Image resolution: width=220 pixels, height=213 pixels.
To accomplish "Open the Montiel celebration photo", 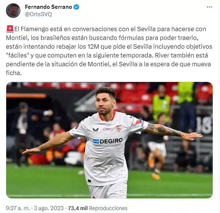I will (109, 140).
